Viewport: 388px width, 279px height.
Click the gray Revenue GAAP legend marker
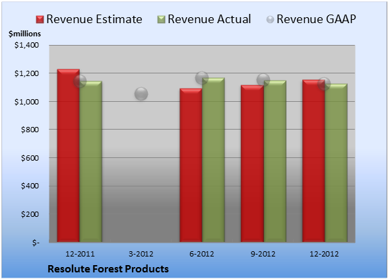tap(271, 20)
